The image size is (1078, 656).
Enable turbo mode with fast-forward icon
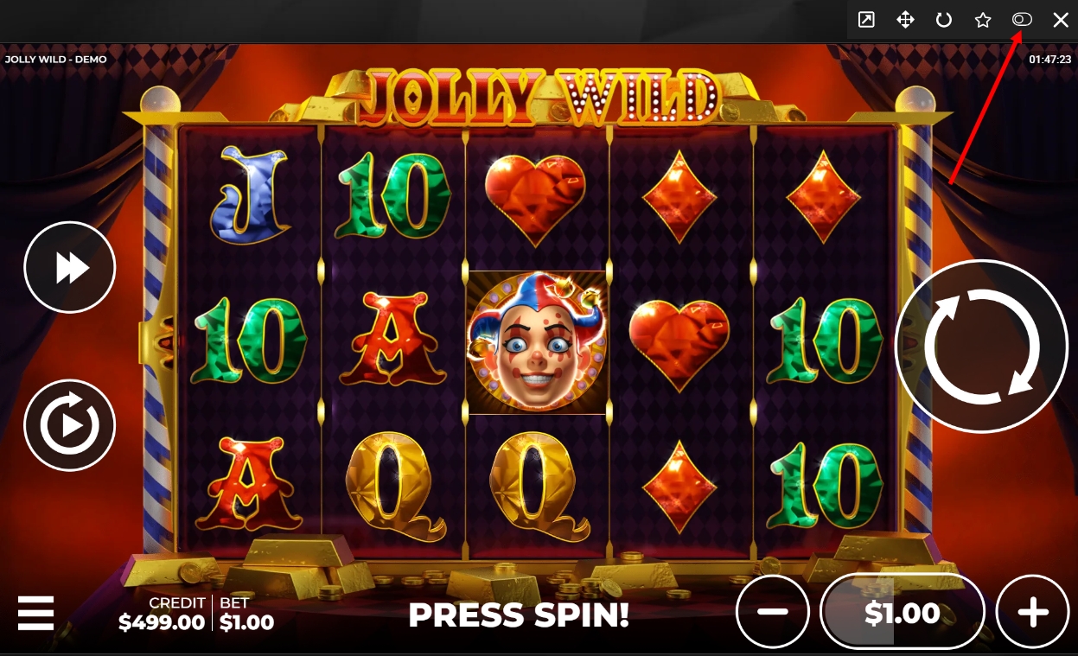[70, 268]
